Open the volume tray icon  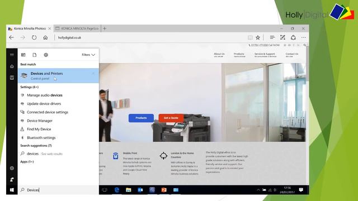(275, 190)
